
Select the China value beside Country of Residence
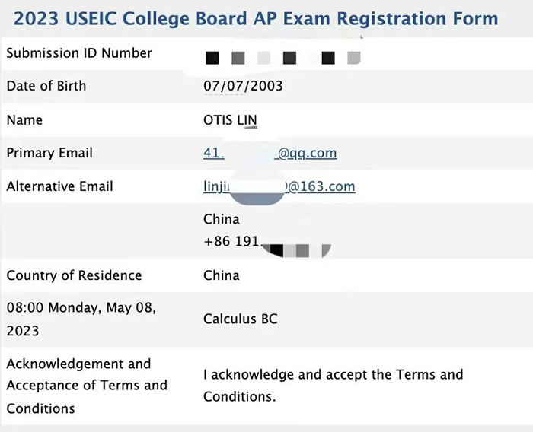point(222,275)
